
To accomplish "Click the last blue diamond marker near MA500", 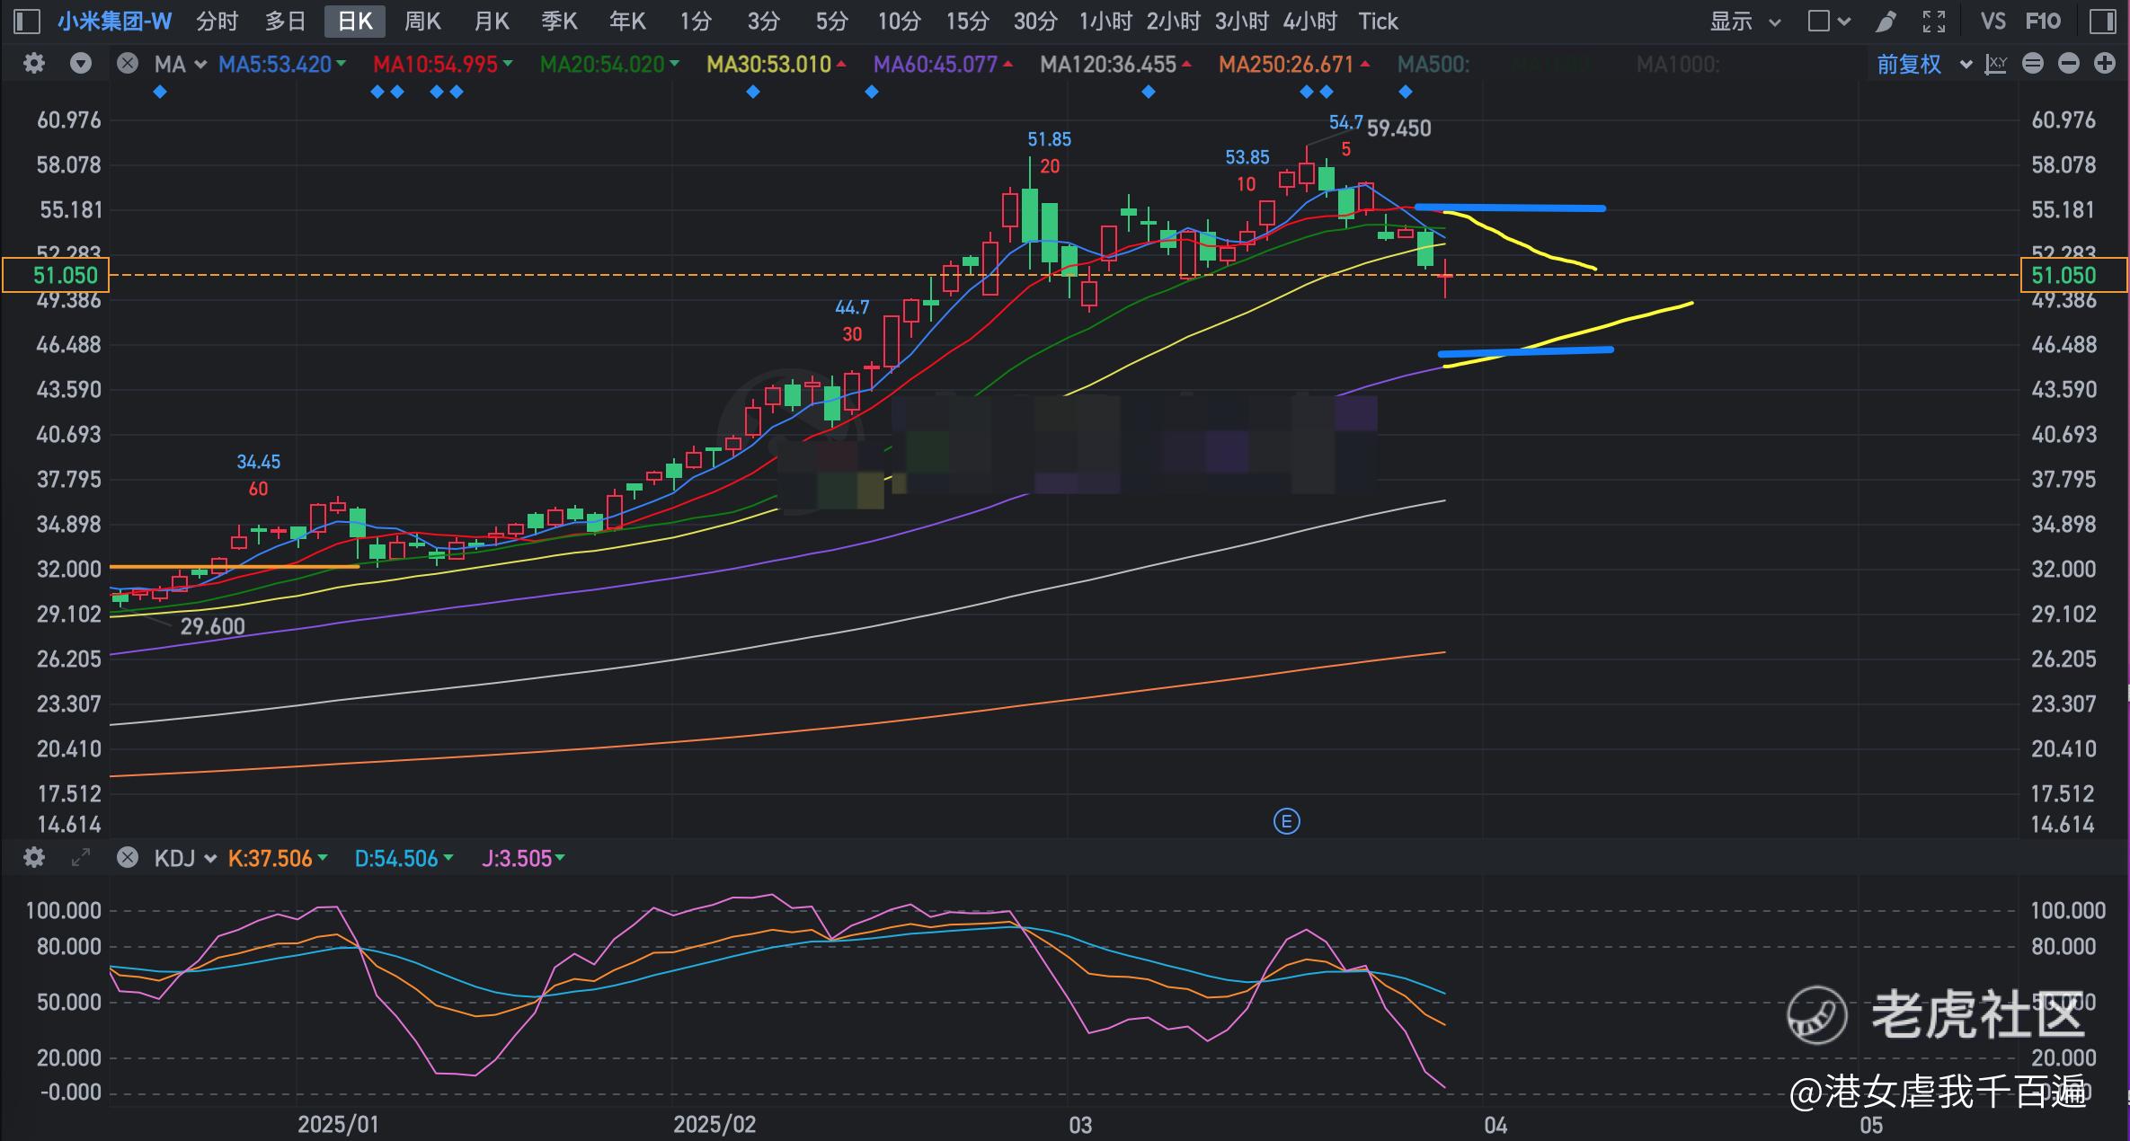I will pos(1406,92).
